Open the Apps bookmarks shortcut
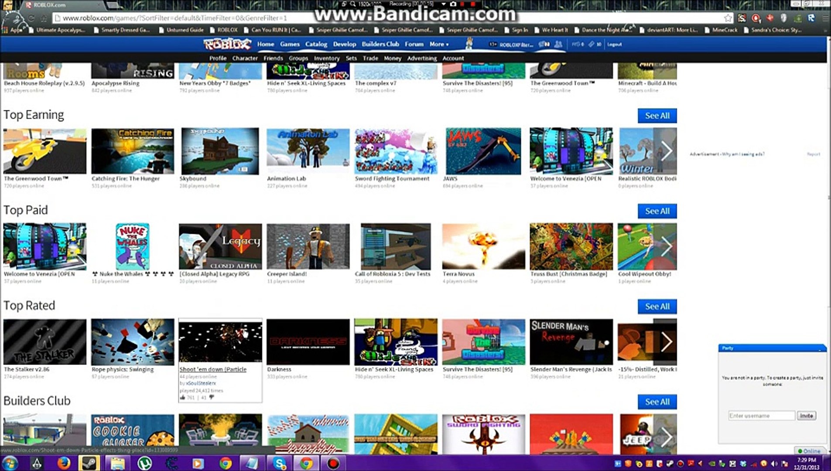Screen dimensions: 831x471 tap(12, 30)
